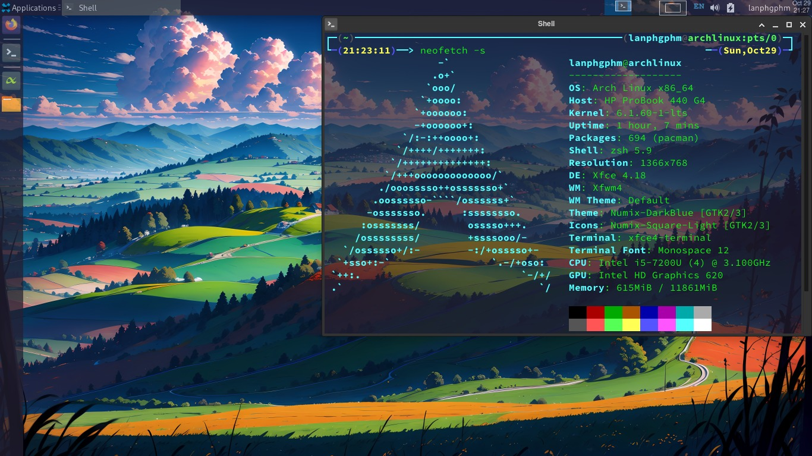This screenshot has width=812, height=456.
Task: Open the EN keyboard layout indicator
Action: pyautogui.click(x=699, y=7)
